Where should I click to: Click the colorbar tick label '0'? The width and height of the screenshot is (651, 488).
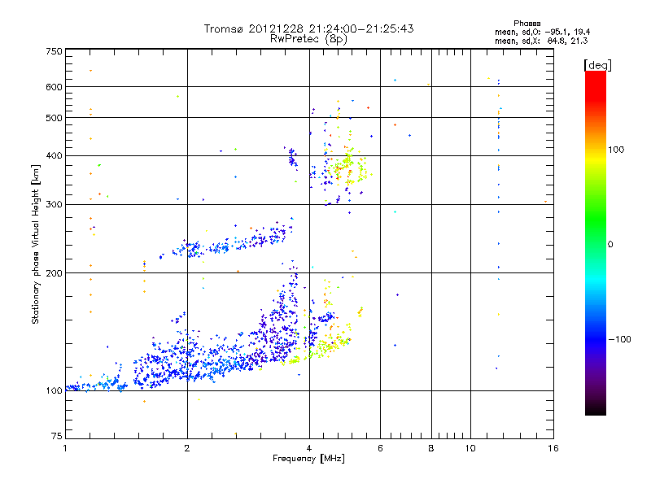610,245
